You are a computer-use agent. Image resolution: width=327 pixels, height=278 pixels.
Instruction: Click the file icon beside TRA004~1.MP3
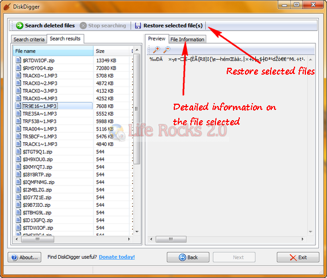[18, 129]
